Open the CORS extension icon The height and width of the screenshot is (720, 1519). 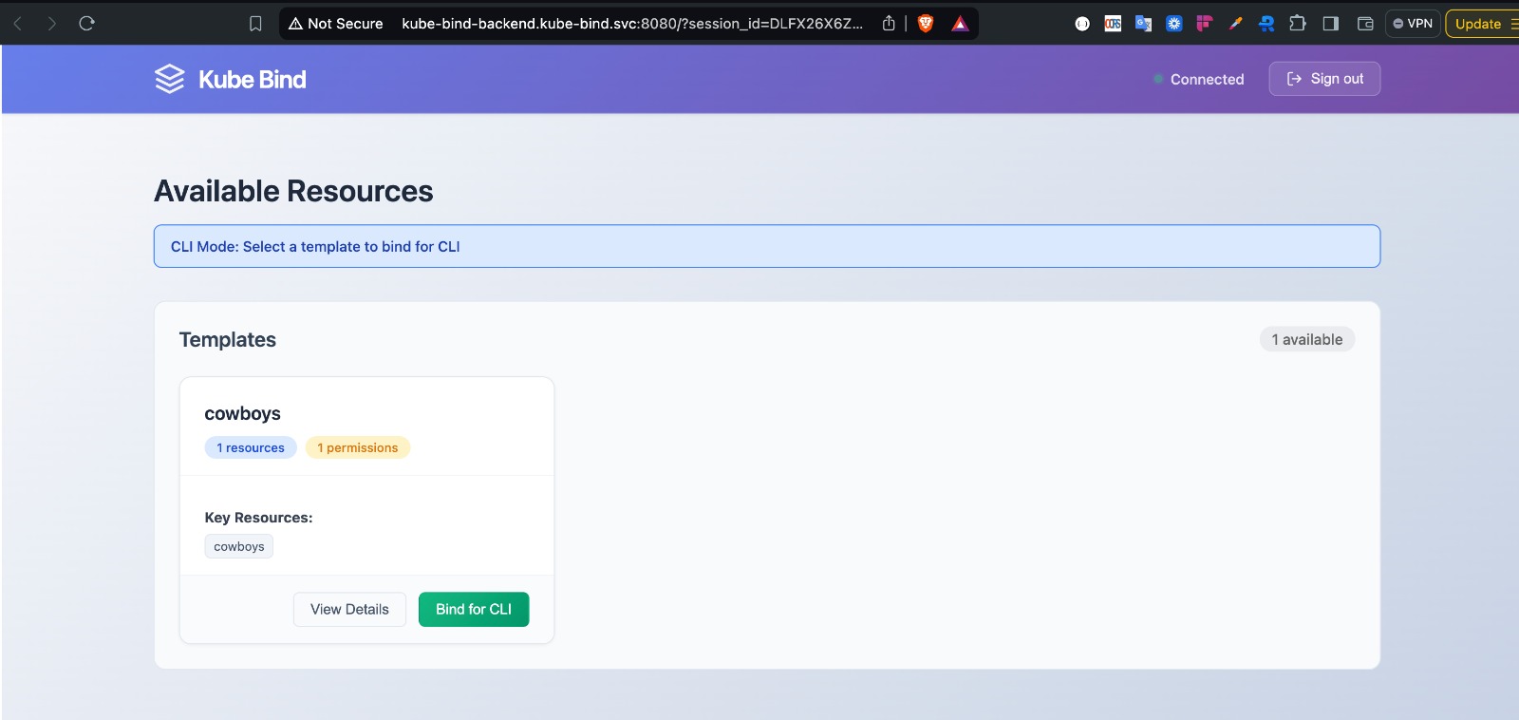[x=1113, y=24]
